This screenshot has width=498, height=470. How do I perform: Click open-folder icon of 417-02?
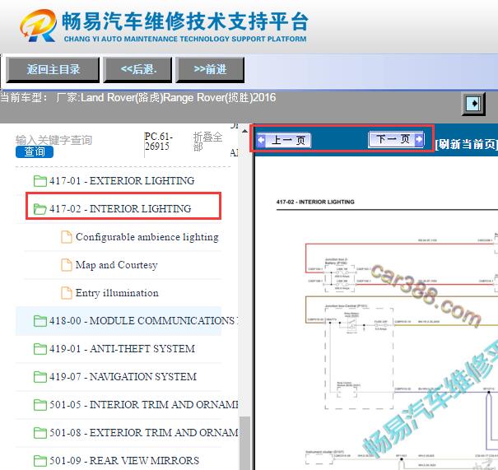pyautogui.click(x=40, y=209)
